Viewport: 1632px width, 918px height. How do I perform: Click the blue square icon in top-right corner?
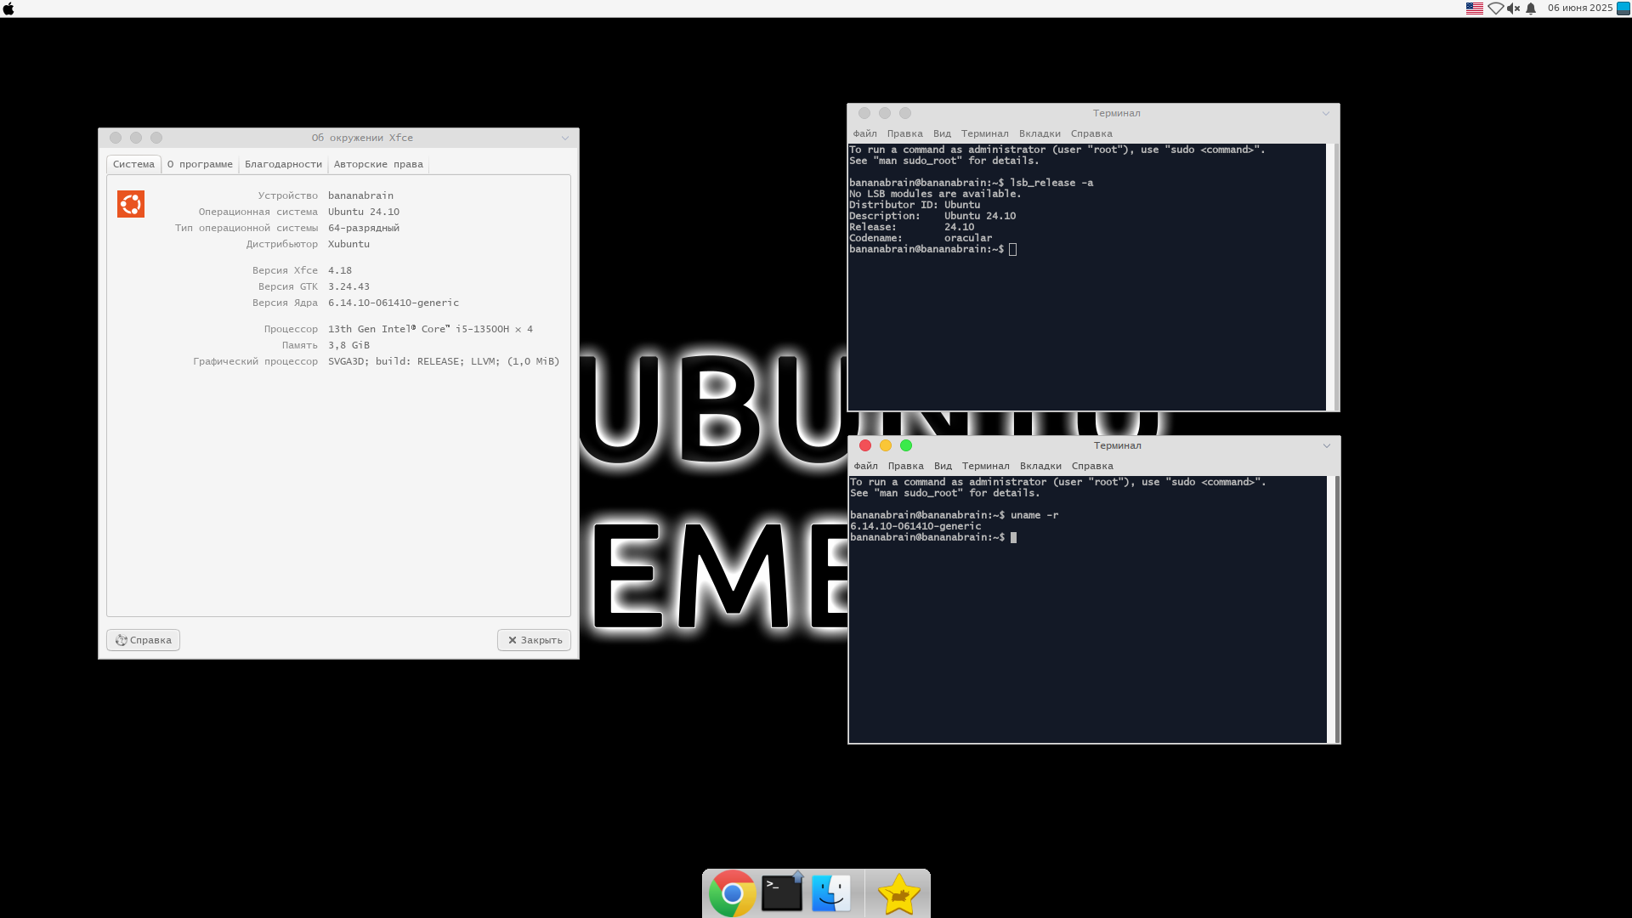coord(1623,8)
